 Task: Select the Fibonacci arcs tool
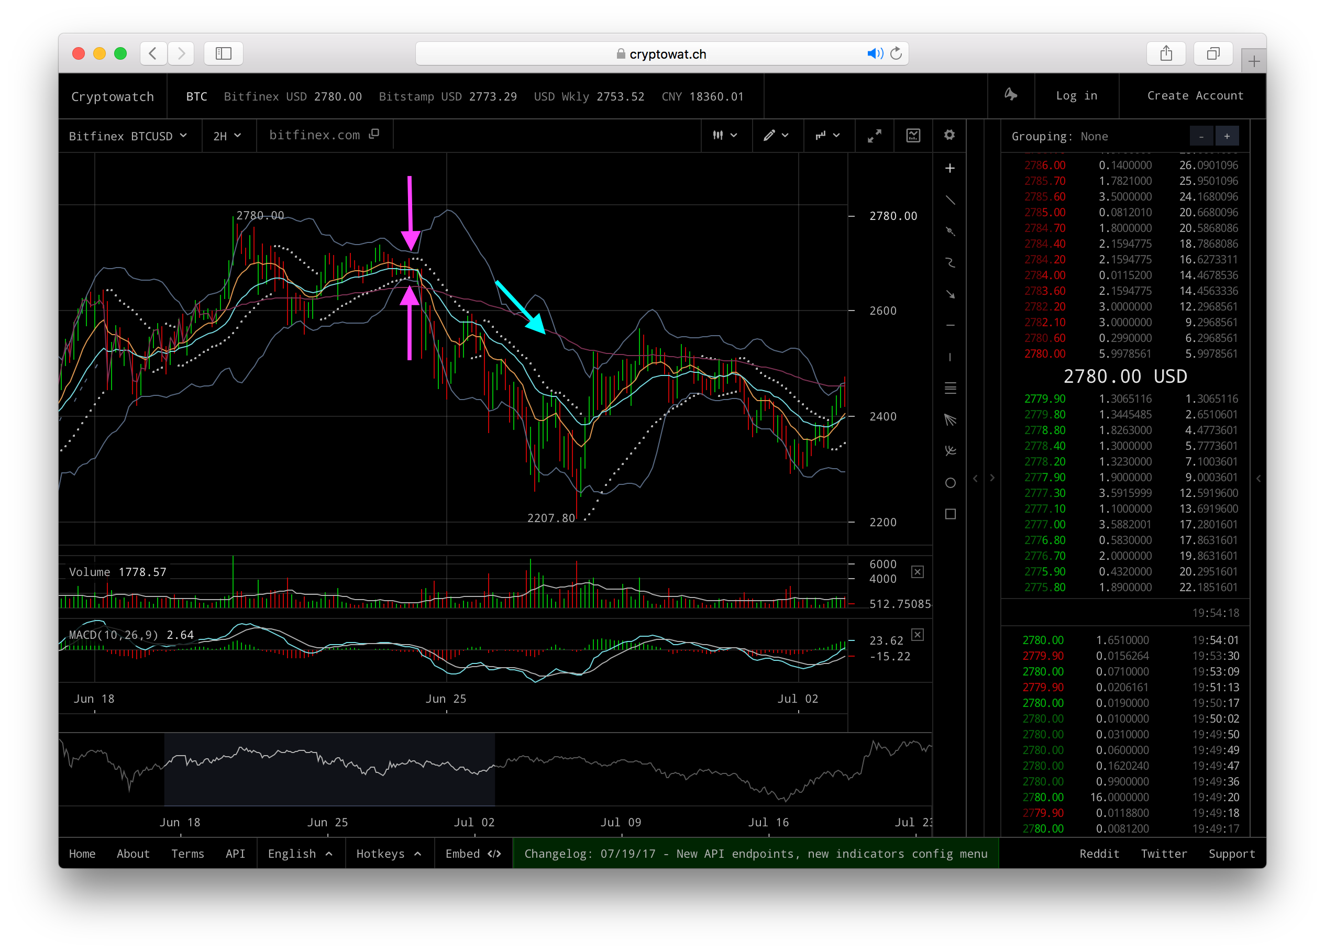click(x=950, y=451)
